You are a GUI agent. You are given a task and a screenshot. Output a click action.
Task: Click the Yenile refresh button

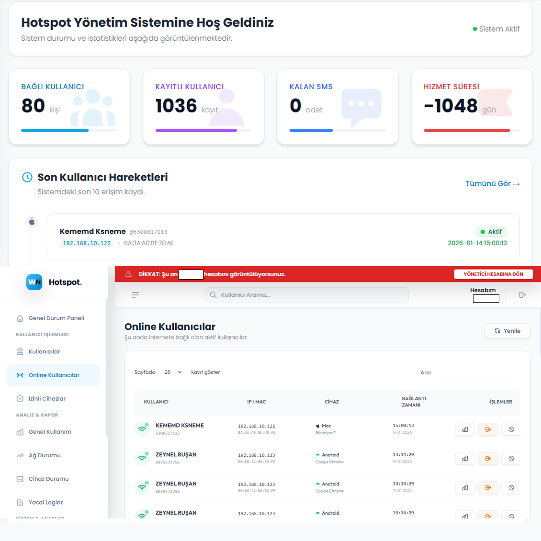pos(507,331)
